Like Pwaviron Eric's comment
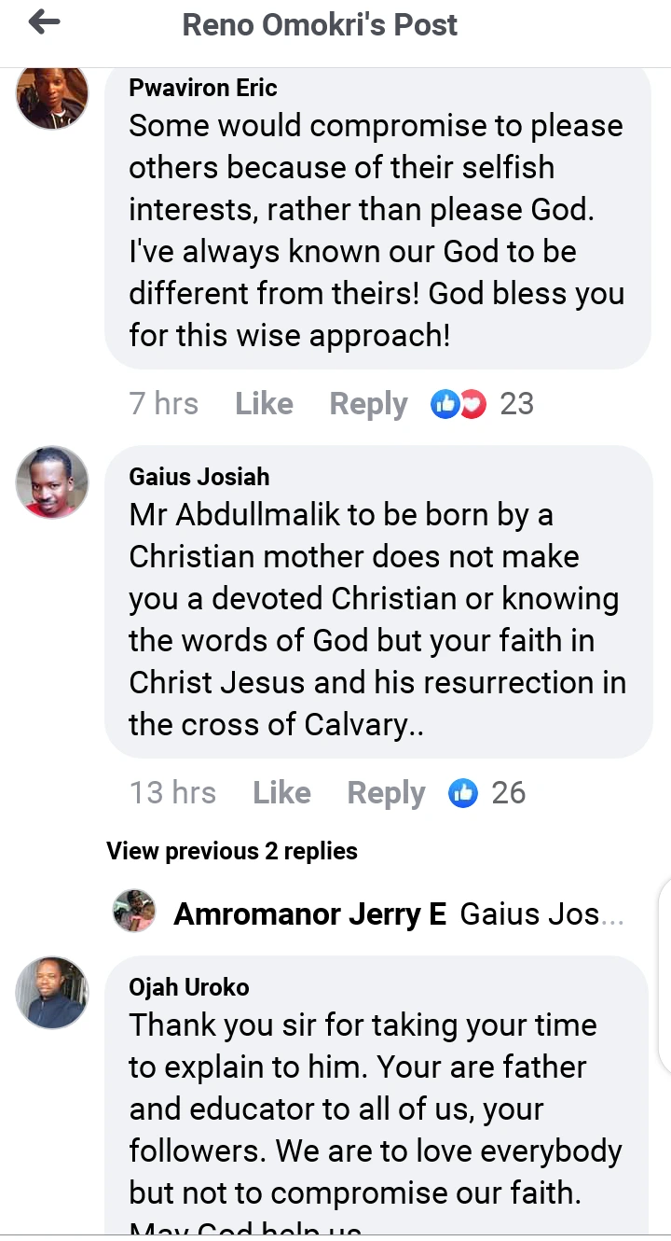Screen dimensions: 671x1241 (x=264, y=404)
